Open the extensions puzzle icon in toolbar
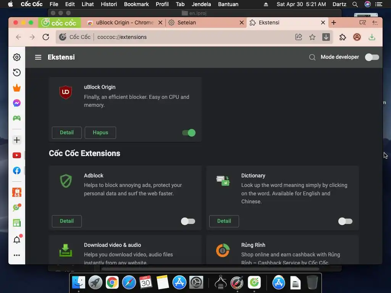The image size is (391, 293). point(343,37)
